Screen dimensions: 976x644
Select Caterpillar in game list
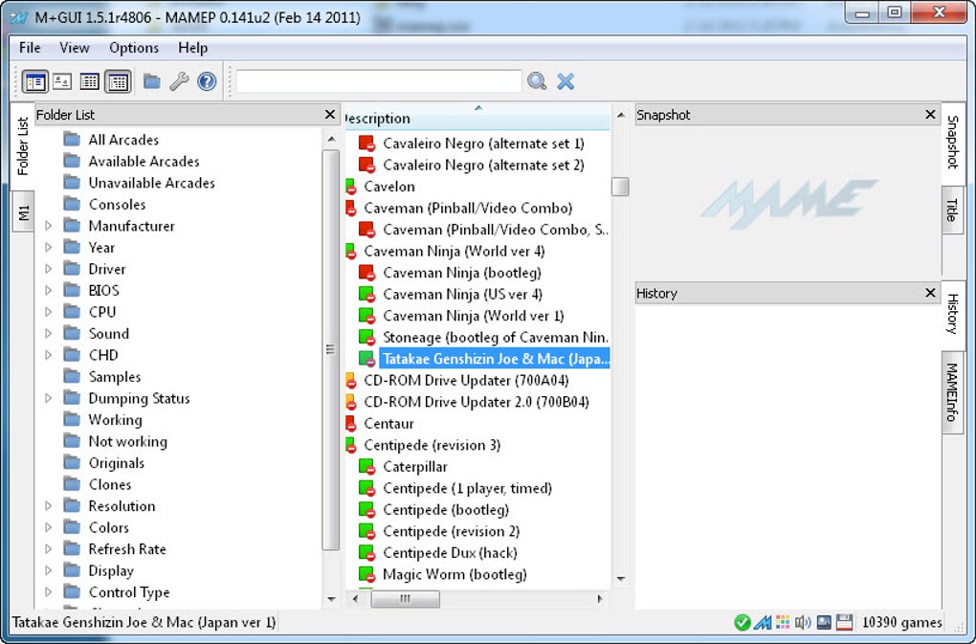[415, 467]
